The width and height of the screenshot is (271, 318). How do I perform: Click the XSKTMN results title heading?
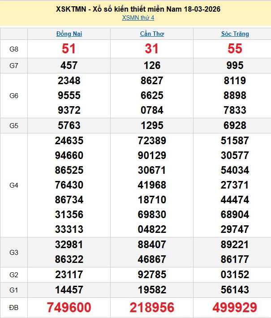(x=138, y=9)
